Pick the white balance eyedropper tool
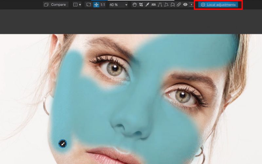This screenshot has width=262, height=164. pos(147,5)
